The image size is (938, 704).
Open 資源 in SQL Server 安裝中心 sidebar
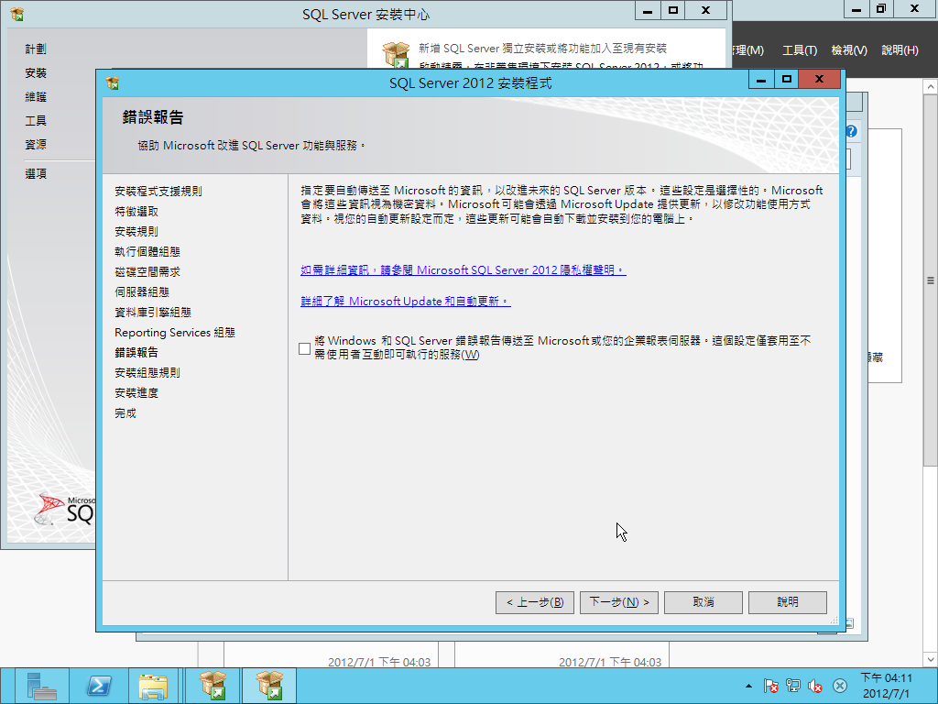(x=36, y=144)
